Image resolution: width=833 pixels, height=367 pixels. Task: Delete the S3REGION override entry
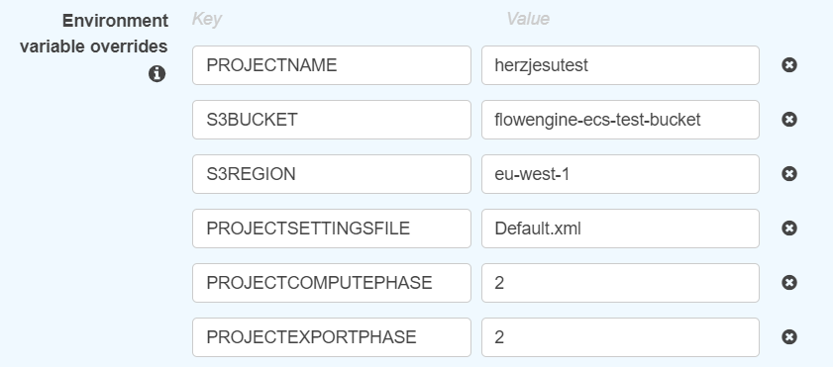click(x=788, y=174)
